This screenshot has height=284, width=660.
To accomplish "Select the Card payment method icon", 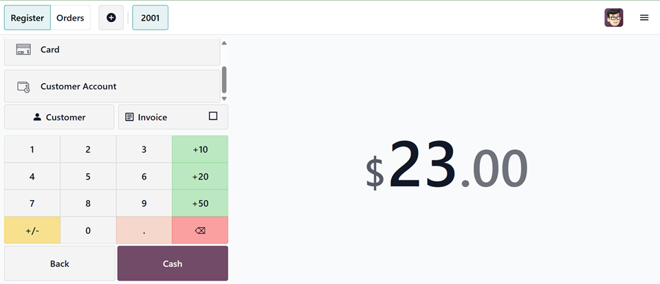I will pos(23,50).
